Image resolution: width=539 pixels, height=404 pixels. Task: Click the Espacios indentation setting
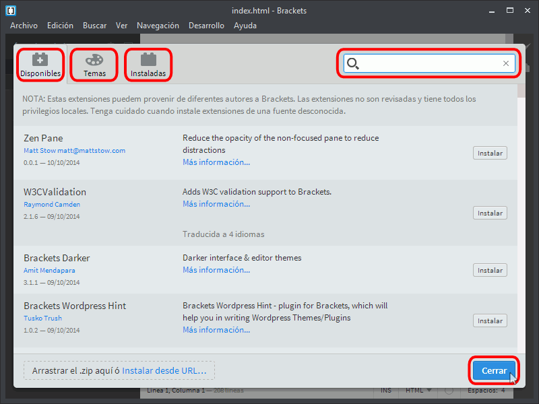(x=486, y=391)
